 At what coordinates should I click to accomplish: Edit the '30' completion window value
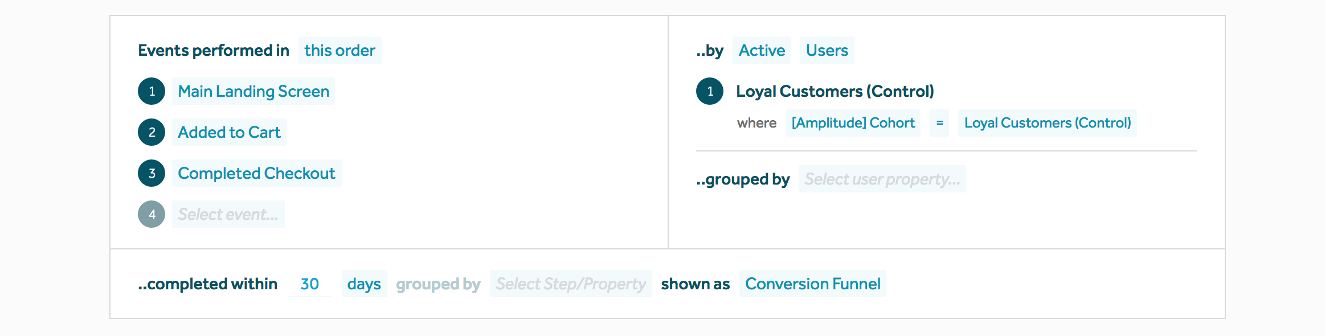tap(309, 284)
